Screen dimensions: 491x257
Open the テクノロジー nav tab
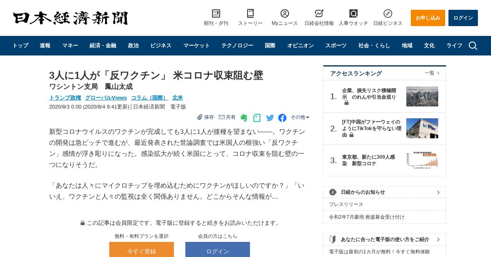[x=237, y=46]
